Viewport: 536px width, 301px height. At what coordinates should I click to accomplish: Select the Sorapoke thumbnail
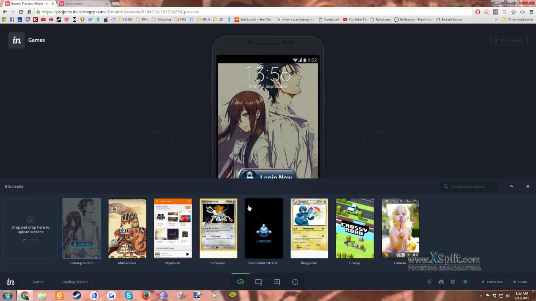click(x=218, y=228)
